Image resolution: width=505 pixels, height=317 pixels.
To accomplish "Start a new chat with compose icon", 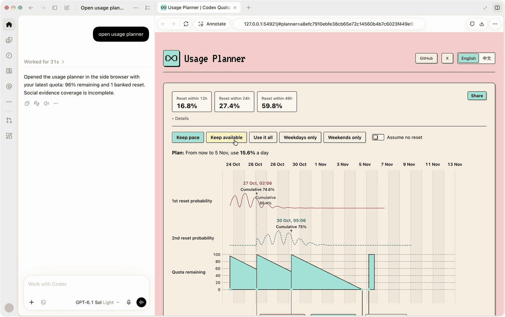I will (67, 8).
